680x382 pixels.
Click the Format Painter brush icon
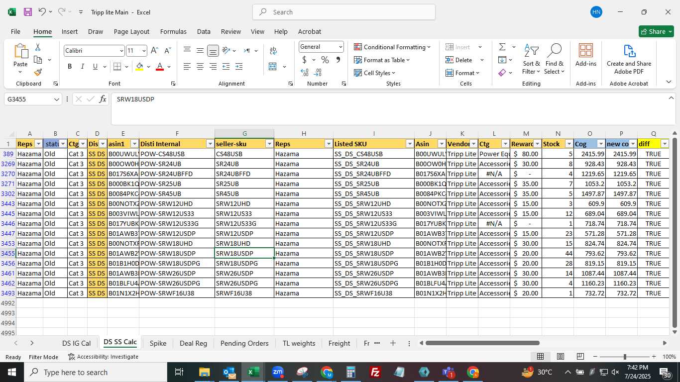point(38,72)
